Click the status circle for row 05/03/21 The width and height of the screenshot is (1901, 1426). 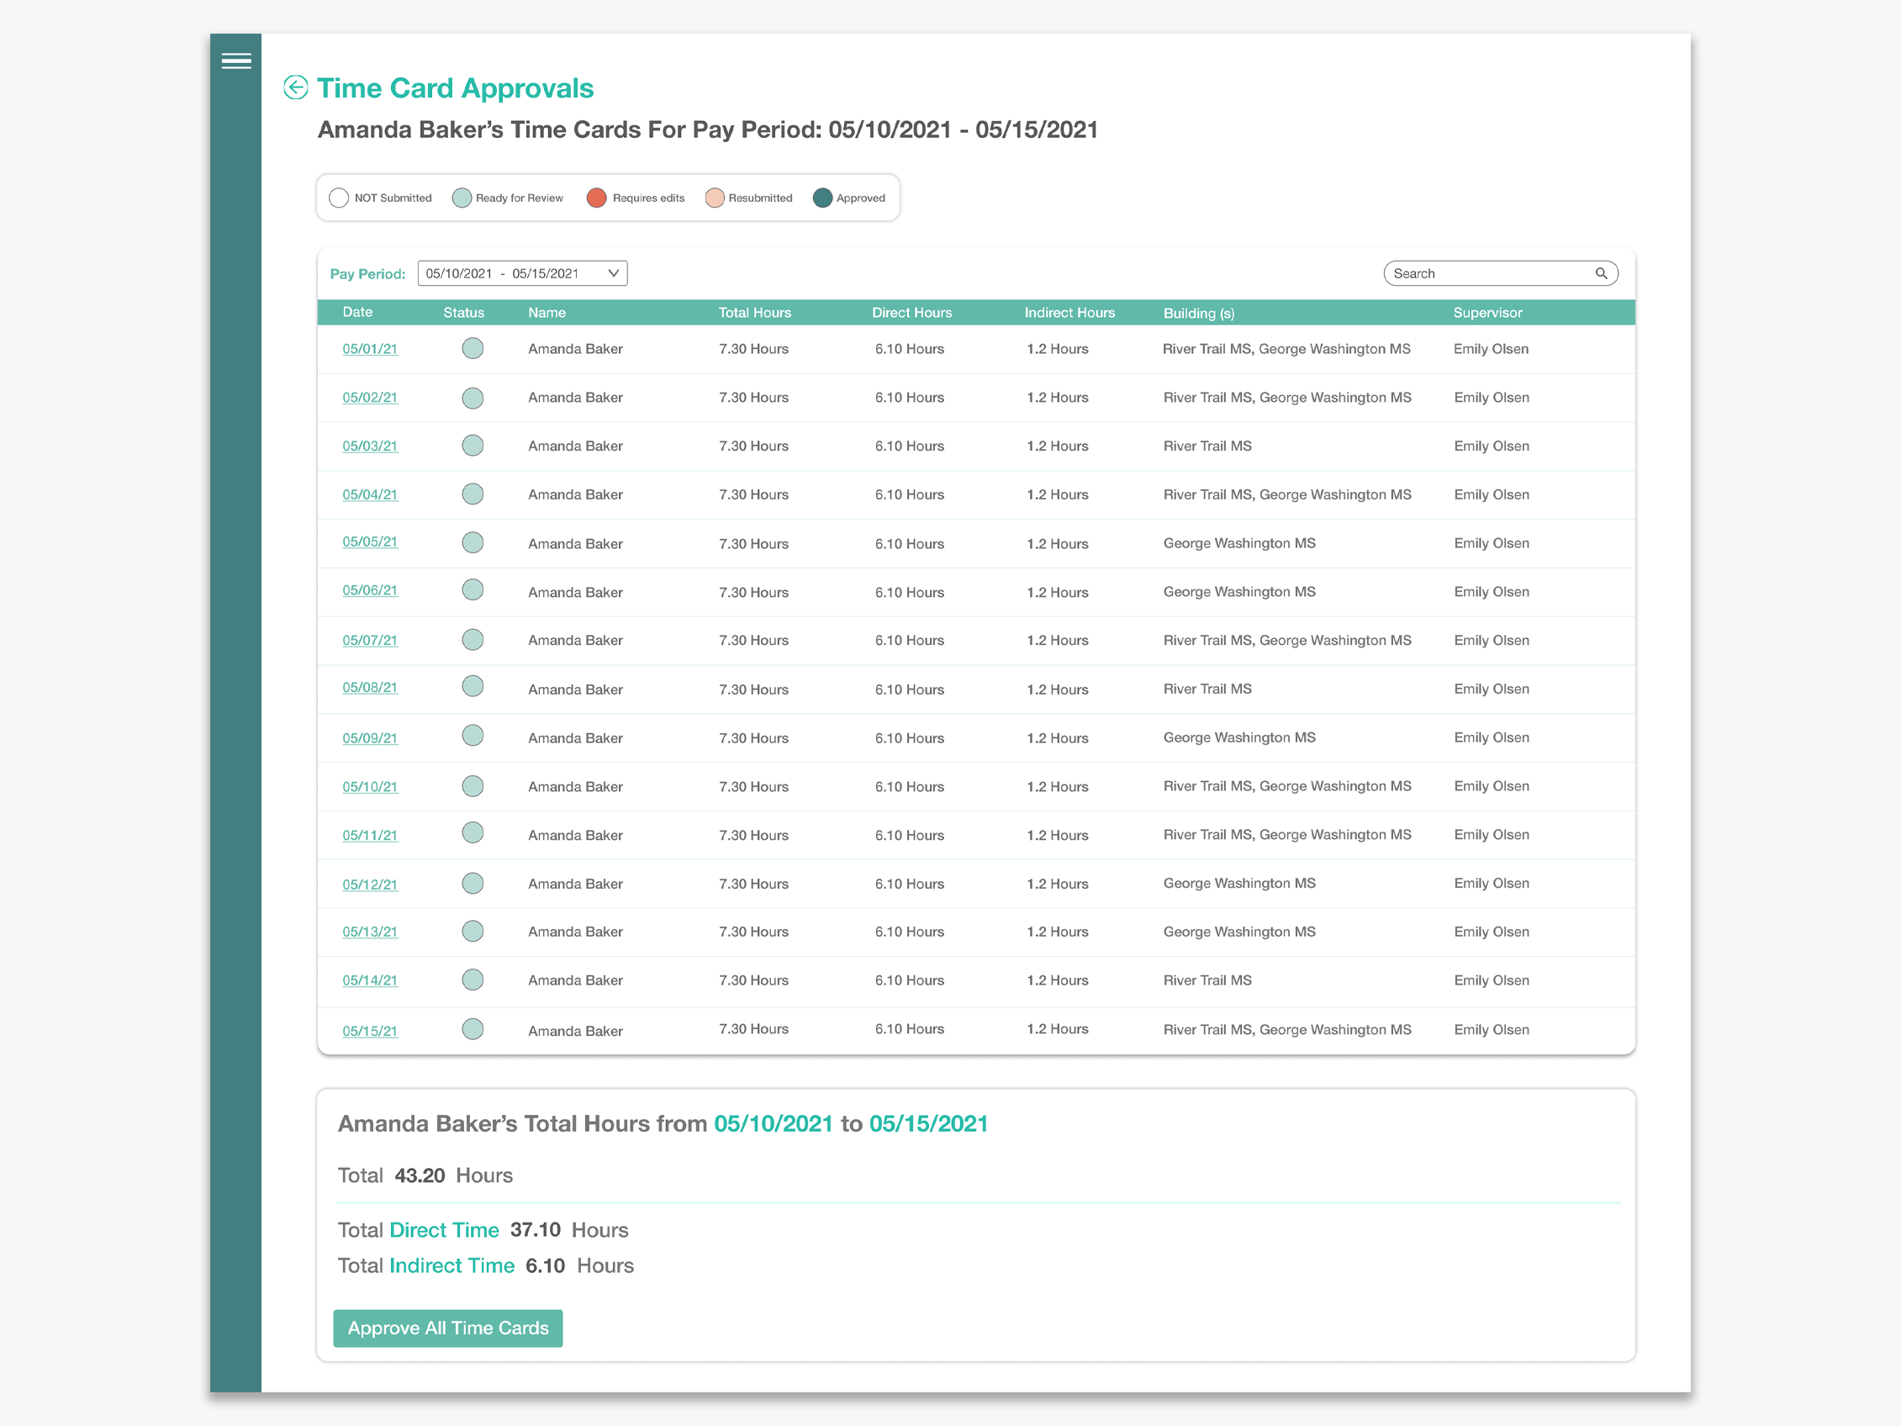(473, 446)
